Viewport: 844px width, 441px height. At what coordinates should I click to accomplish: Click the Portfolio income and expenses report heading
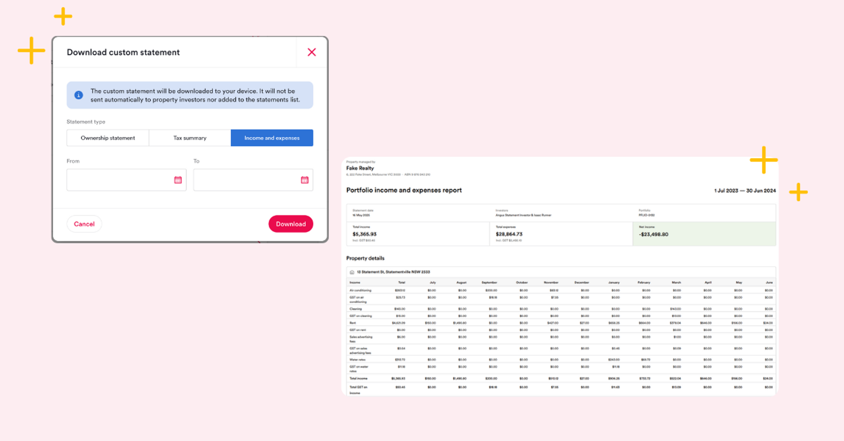coord(404,190)
